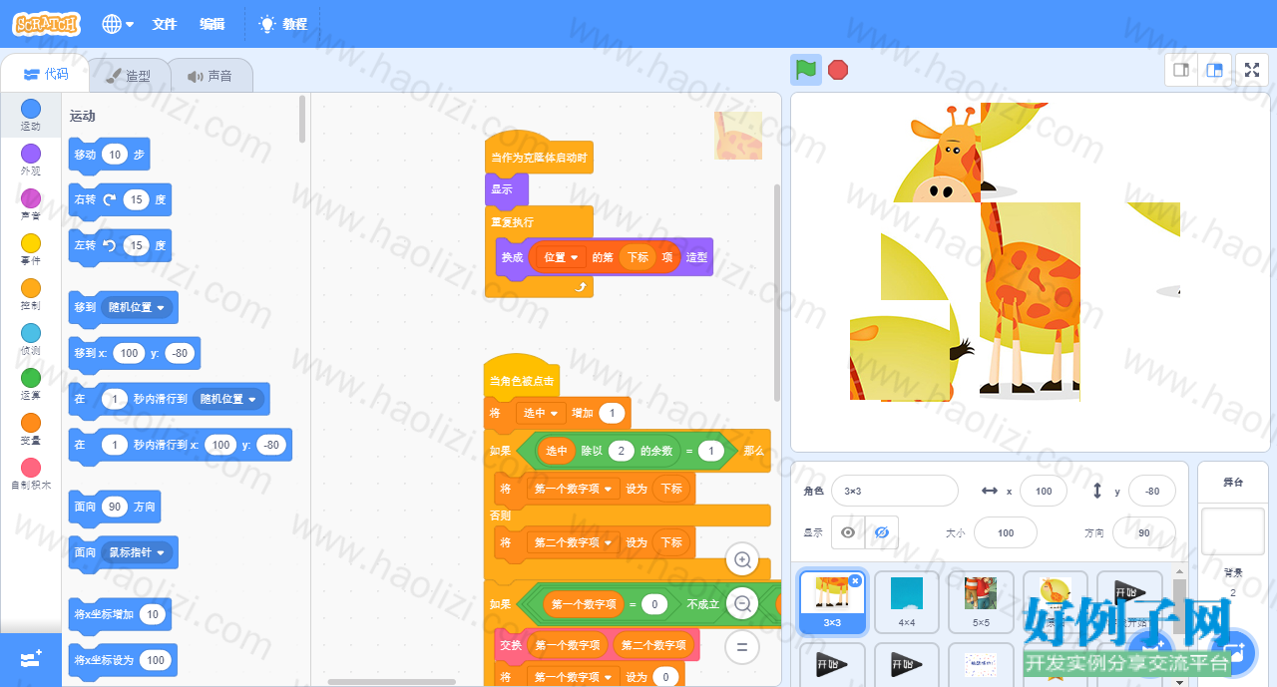Click the 面向 90 方向 value field
1277x687 pixels.
point(115,507)
